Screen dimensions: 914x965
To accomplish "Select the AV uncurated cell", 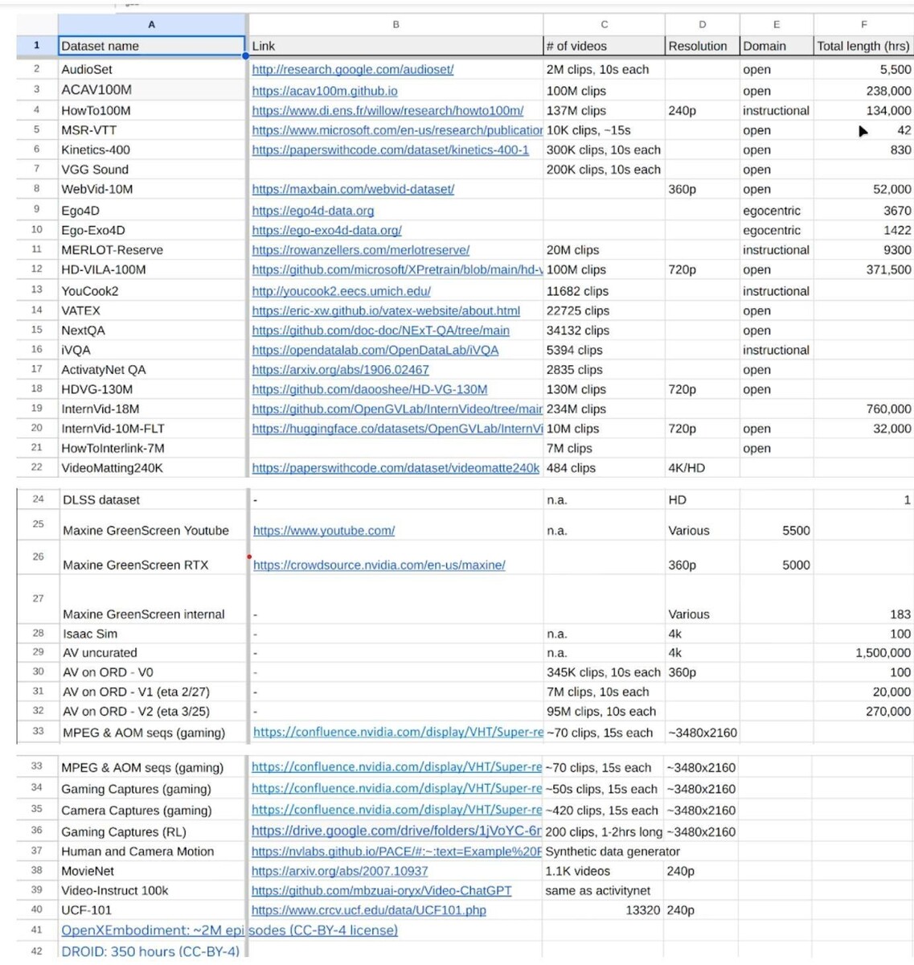I will [x=153, y=653].
